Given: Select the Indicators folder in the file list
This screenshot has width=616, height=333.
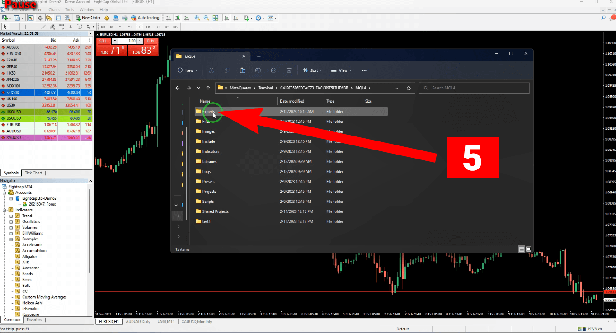Looking at the screenshot, I should [211, 152].
